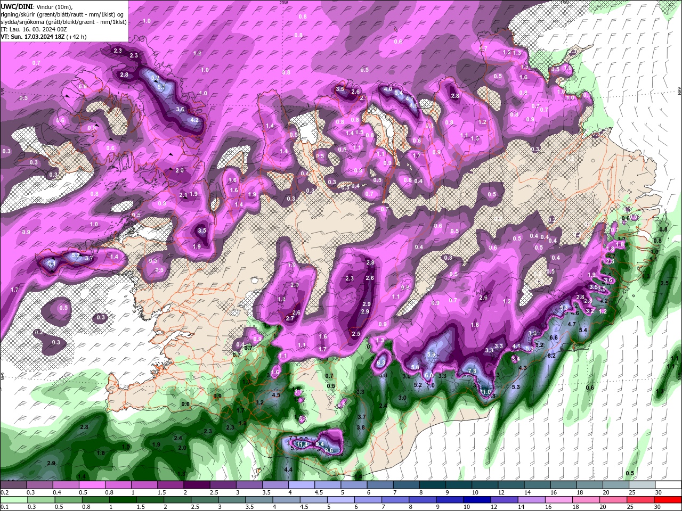Viewport: 682px width, 511px height.
Task: Click the initial time 'IT: Lau. 16. 03. 2024 00Z'
Action: 33,29
